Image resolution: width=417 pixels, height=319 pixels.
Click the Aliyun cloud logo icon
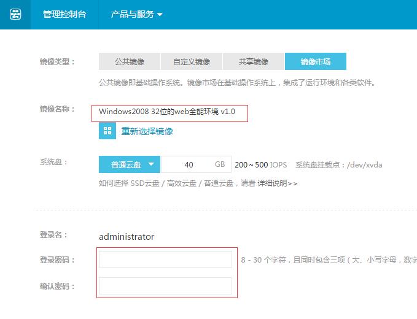click(x=15, y=14)
